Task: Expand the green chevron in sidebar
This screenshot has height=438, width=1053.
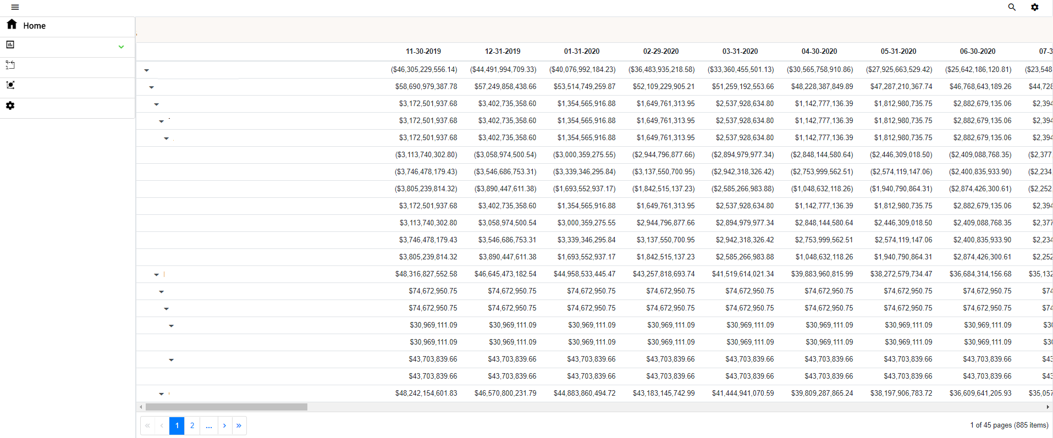Action: click(x=121, y=47)
